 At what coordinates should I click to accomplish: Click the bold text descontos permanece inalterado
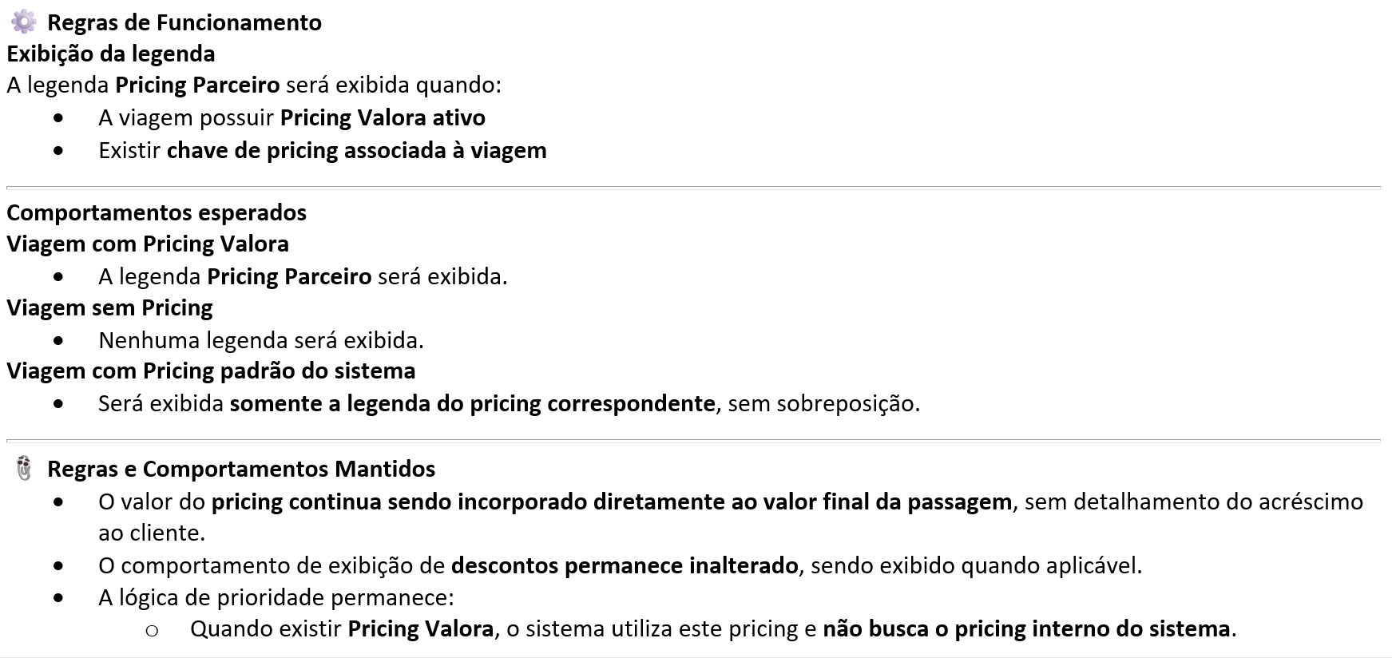[625, 565]
